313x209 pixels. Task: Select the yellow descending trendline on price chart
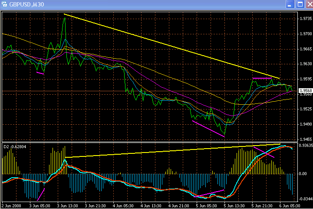(x=171, y=46)
